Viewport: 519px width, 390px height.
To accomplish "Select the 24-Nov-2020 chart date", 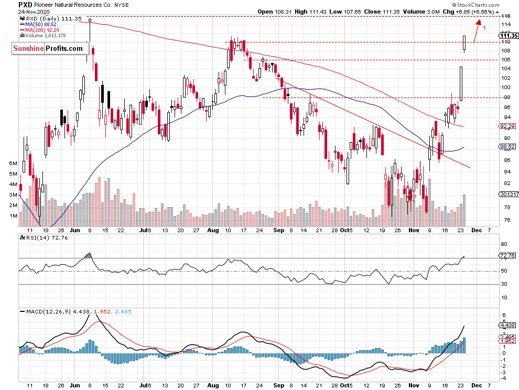I will [x=34, y=12].
